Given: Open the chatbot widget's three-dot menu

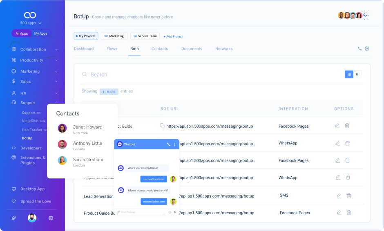Looking at the screenshot, I should (175, 144).
